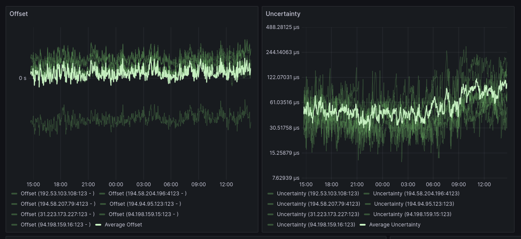The width and height of the screenshot is (521, 239).
Task: Click the Average Uncertainty legend label
Action: click(395, 225)
